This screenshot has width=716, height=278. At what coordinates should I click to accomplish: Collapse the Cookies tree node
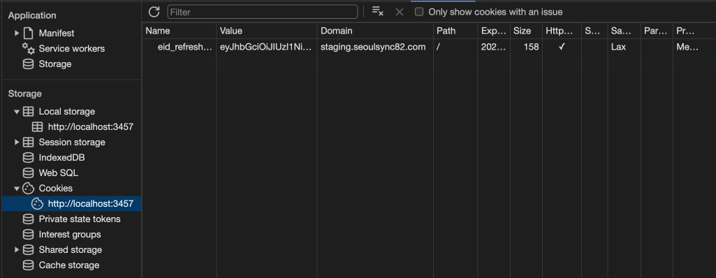point(17,188)
